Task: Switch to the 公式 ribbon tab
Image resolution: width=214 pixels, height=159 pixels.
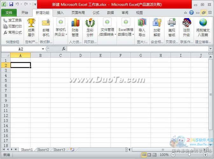Action: pyautogui.click(x=96, y=13)
